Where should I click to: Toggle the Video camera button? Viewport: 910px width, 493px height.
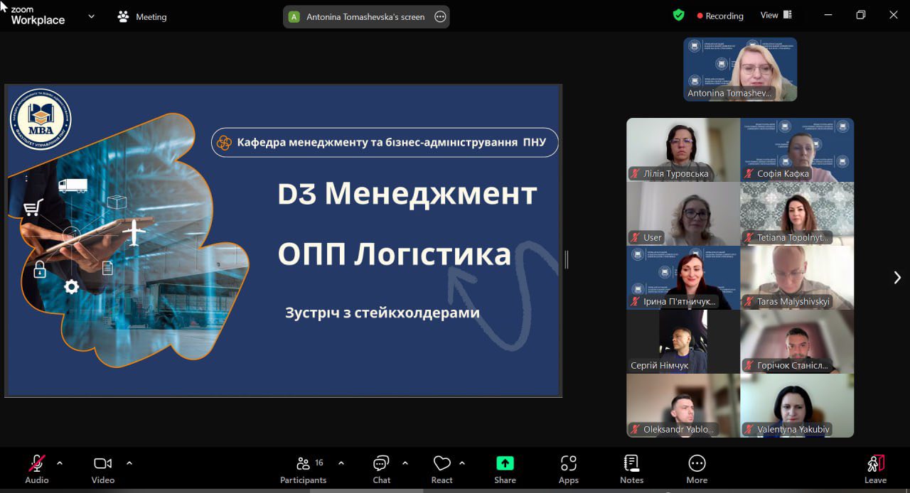(103, 469)
